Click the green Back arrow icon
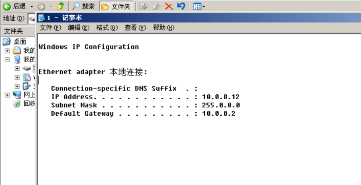The image size is (361, 185). (x=6, y=6)
